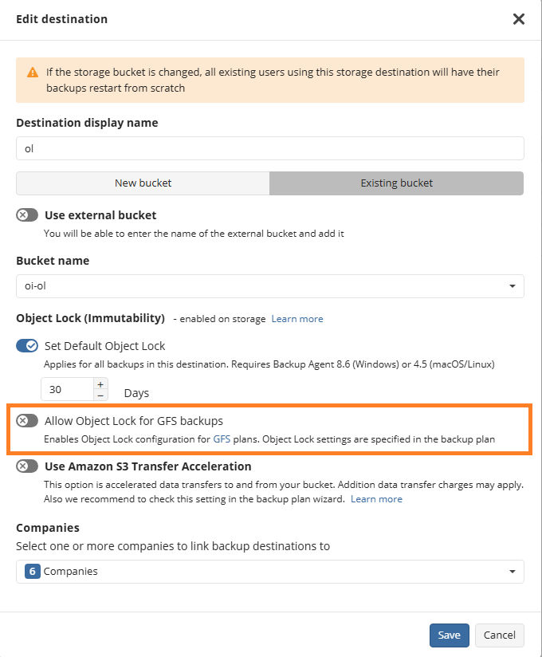This screenshot has height=657, width=542.
Task: Switch to the New bucket tab
Action: click(143, 183)
